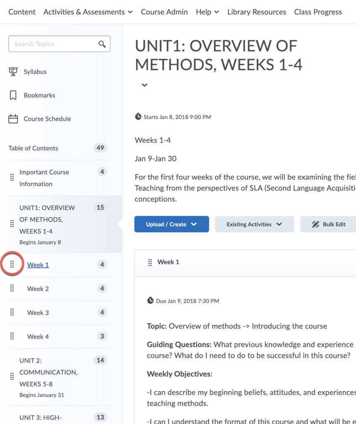Click the Bookmarks ribbon icon
This screenshot has height=424, width=356.
coord(13,95)
